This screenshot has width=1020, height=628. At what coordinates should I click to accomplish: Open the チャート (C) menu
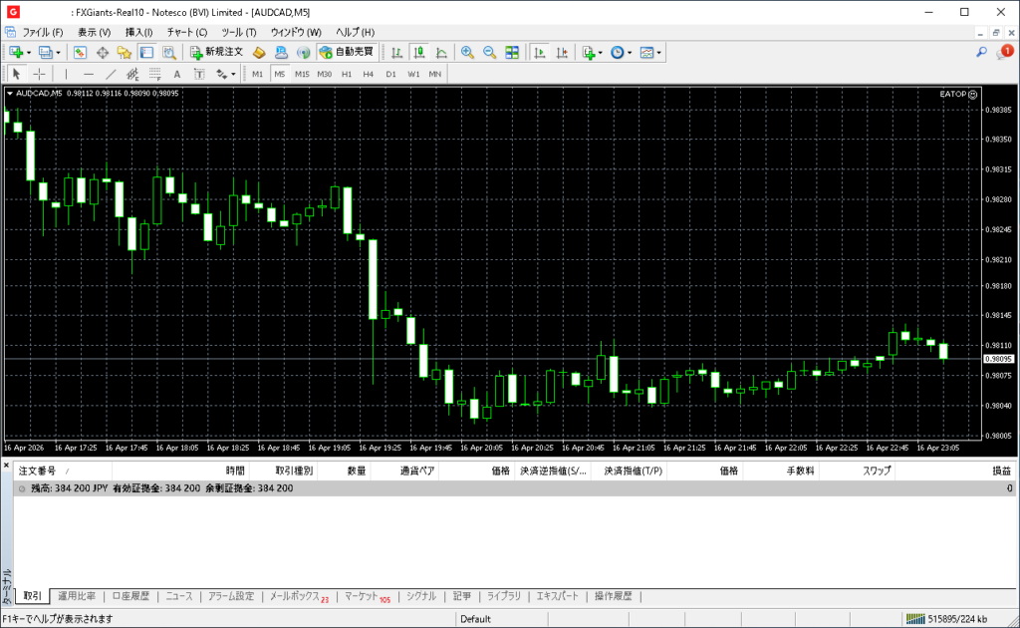pyautogui.click(x=186, y=32)
